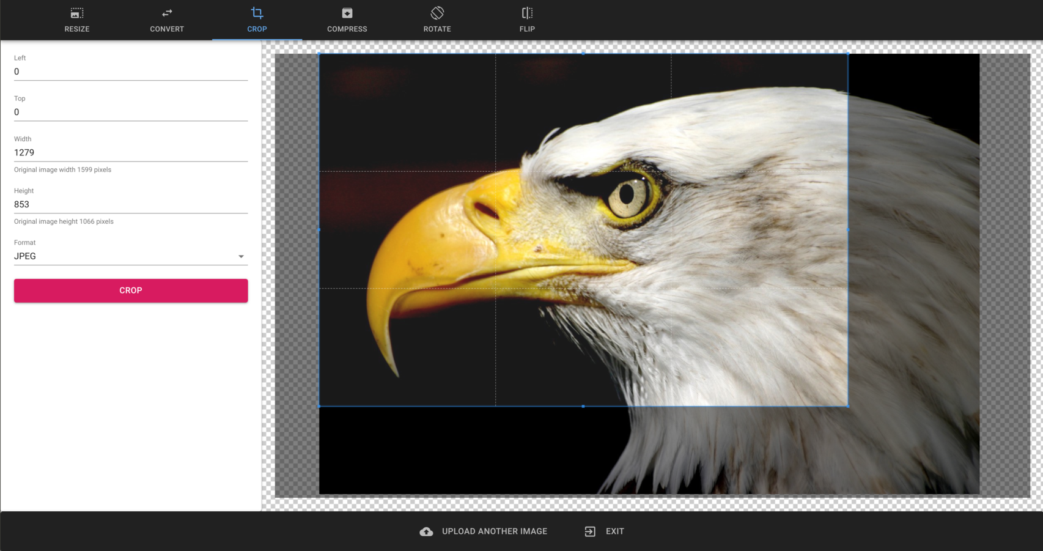Select the Width field showing 1279

point(130,152)
